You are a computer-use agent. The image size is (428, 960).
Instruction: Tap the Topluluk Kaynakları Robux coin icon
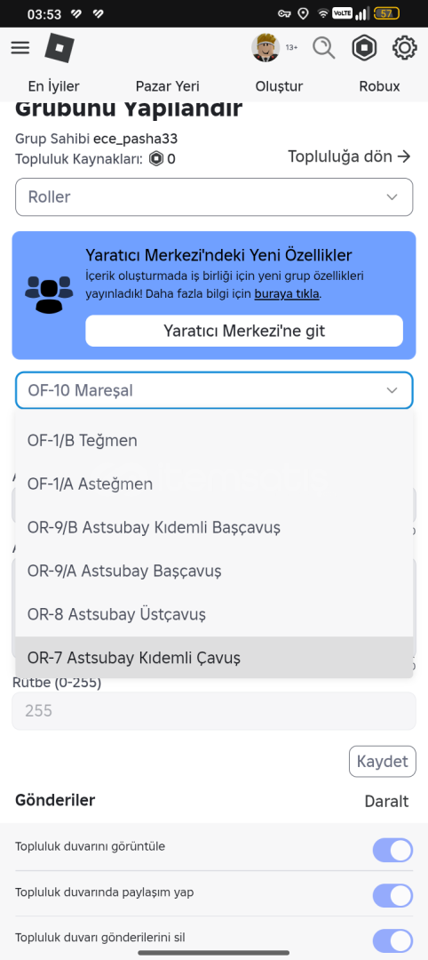156,159
